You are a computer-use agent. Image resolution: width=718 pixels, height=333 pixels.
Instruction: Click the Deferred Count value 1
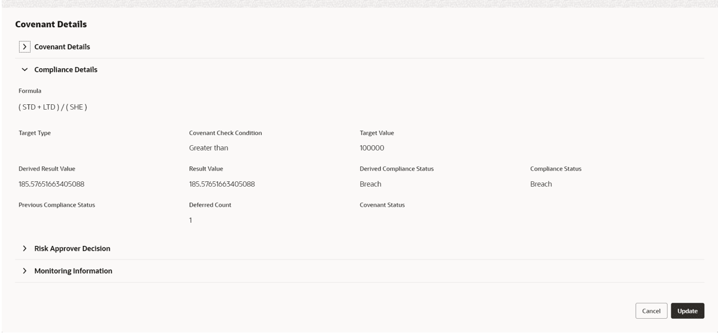[191, 220]
